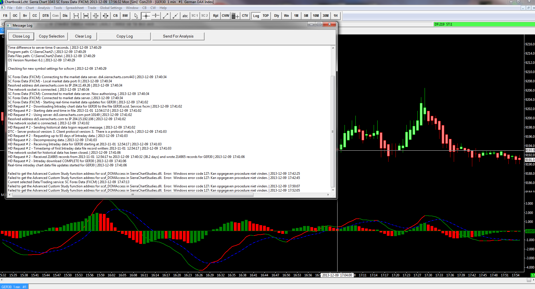Click 'Checking for new symbol settings' log line
The height and width of the screenshot is (289, 535).
click(x=57, y=69)
